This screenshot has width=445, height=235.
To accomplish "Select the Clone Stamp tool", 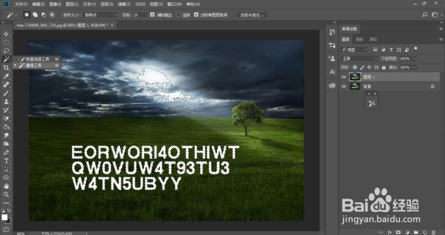I will point(6,102).
